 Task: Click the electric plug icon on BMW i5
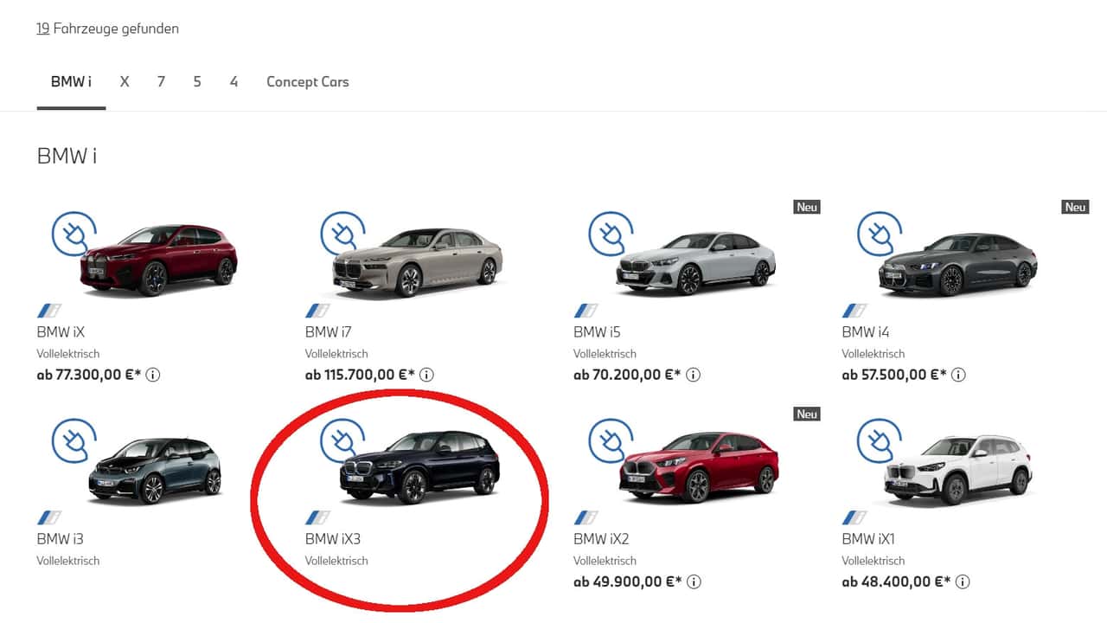[x=611, y=234]
